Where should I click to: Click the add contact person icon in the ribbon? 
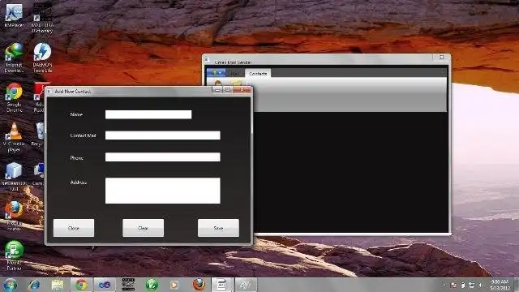(x=218, y=83)
